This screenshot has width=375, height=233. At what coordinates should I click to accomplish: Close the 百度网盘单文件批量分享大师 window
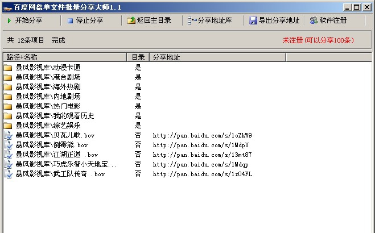click(366, 7)
